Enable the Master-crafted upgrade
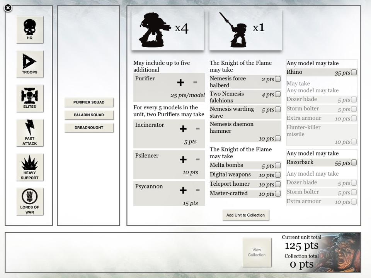This screenshot has width=371, height=278. [x=278, y=193]
